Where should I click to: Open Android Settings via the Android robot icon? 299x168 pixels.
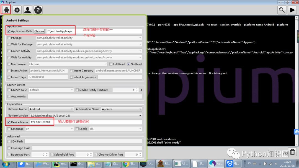tap(6, 10)
